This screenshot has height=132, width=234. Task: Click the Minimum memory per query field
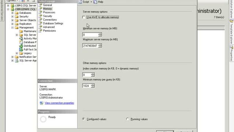(x=87, y=86)
